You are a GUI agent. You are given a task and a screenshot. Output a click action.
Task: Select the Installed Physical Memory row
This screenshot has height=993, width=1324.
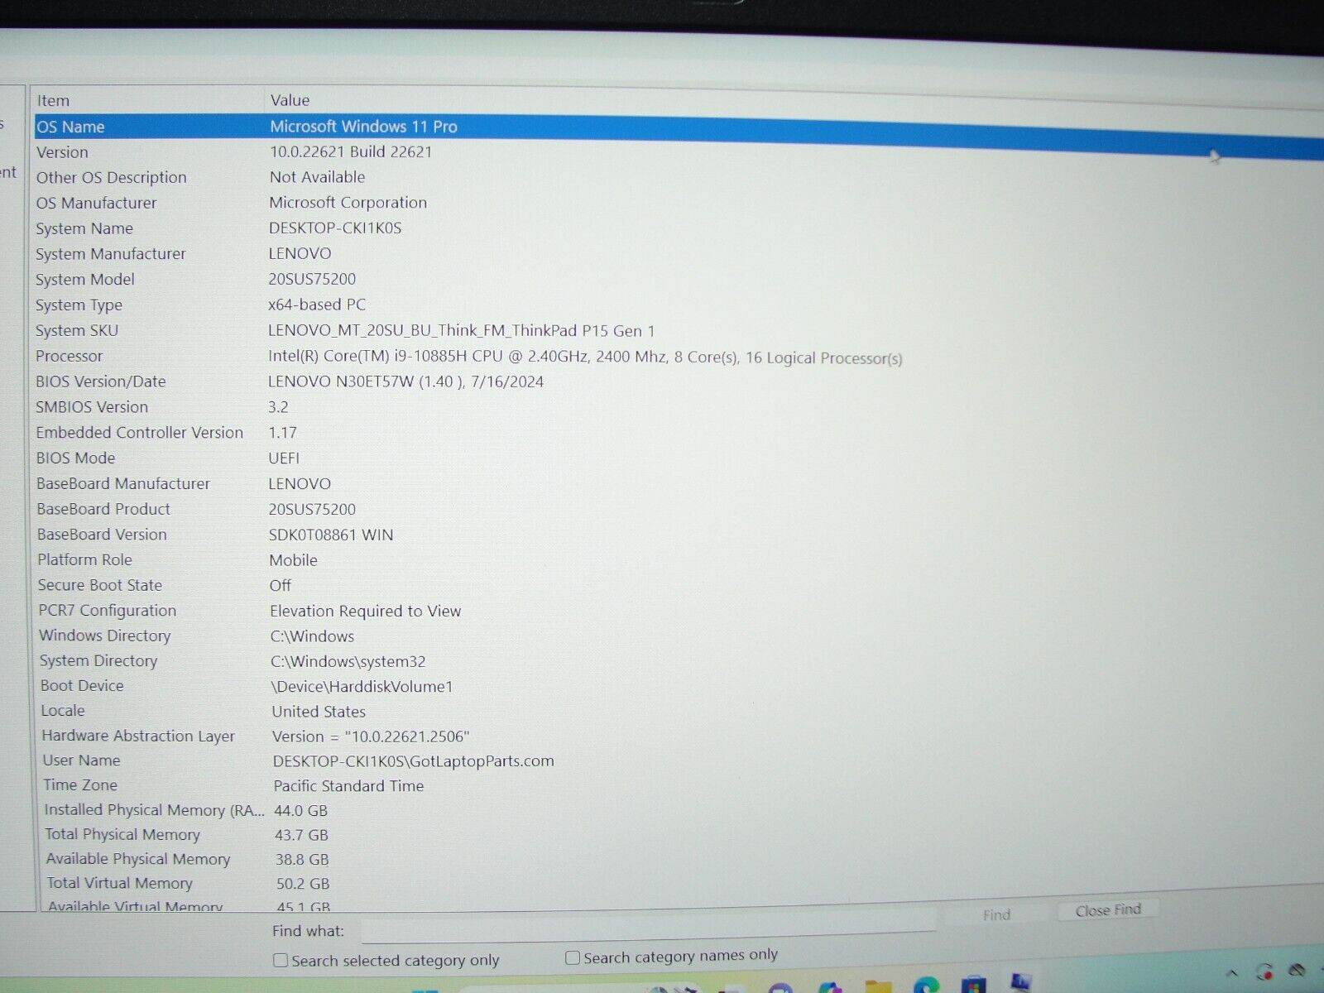pos(153,810)
